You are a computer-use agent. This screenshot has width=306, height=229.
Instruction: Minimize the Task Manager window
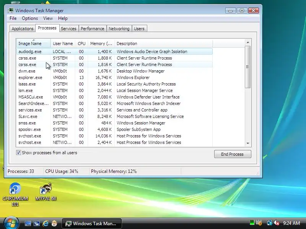[x=231, y=11]
